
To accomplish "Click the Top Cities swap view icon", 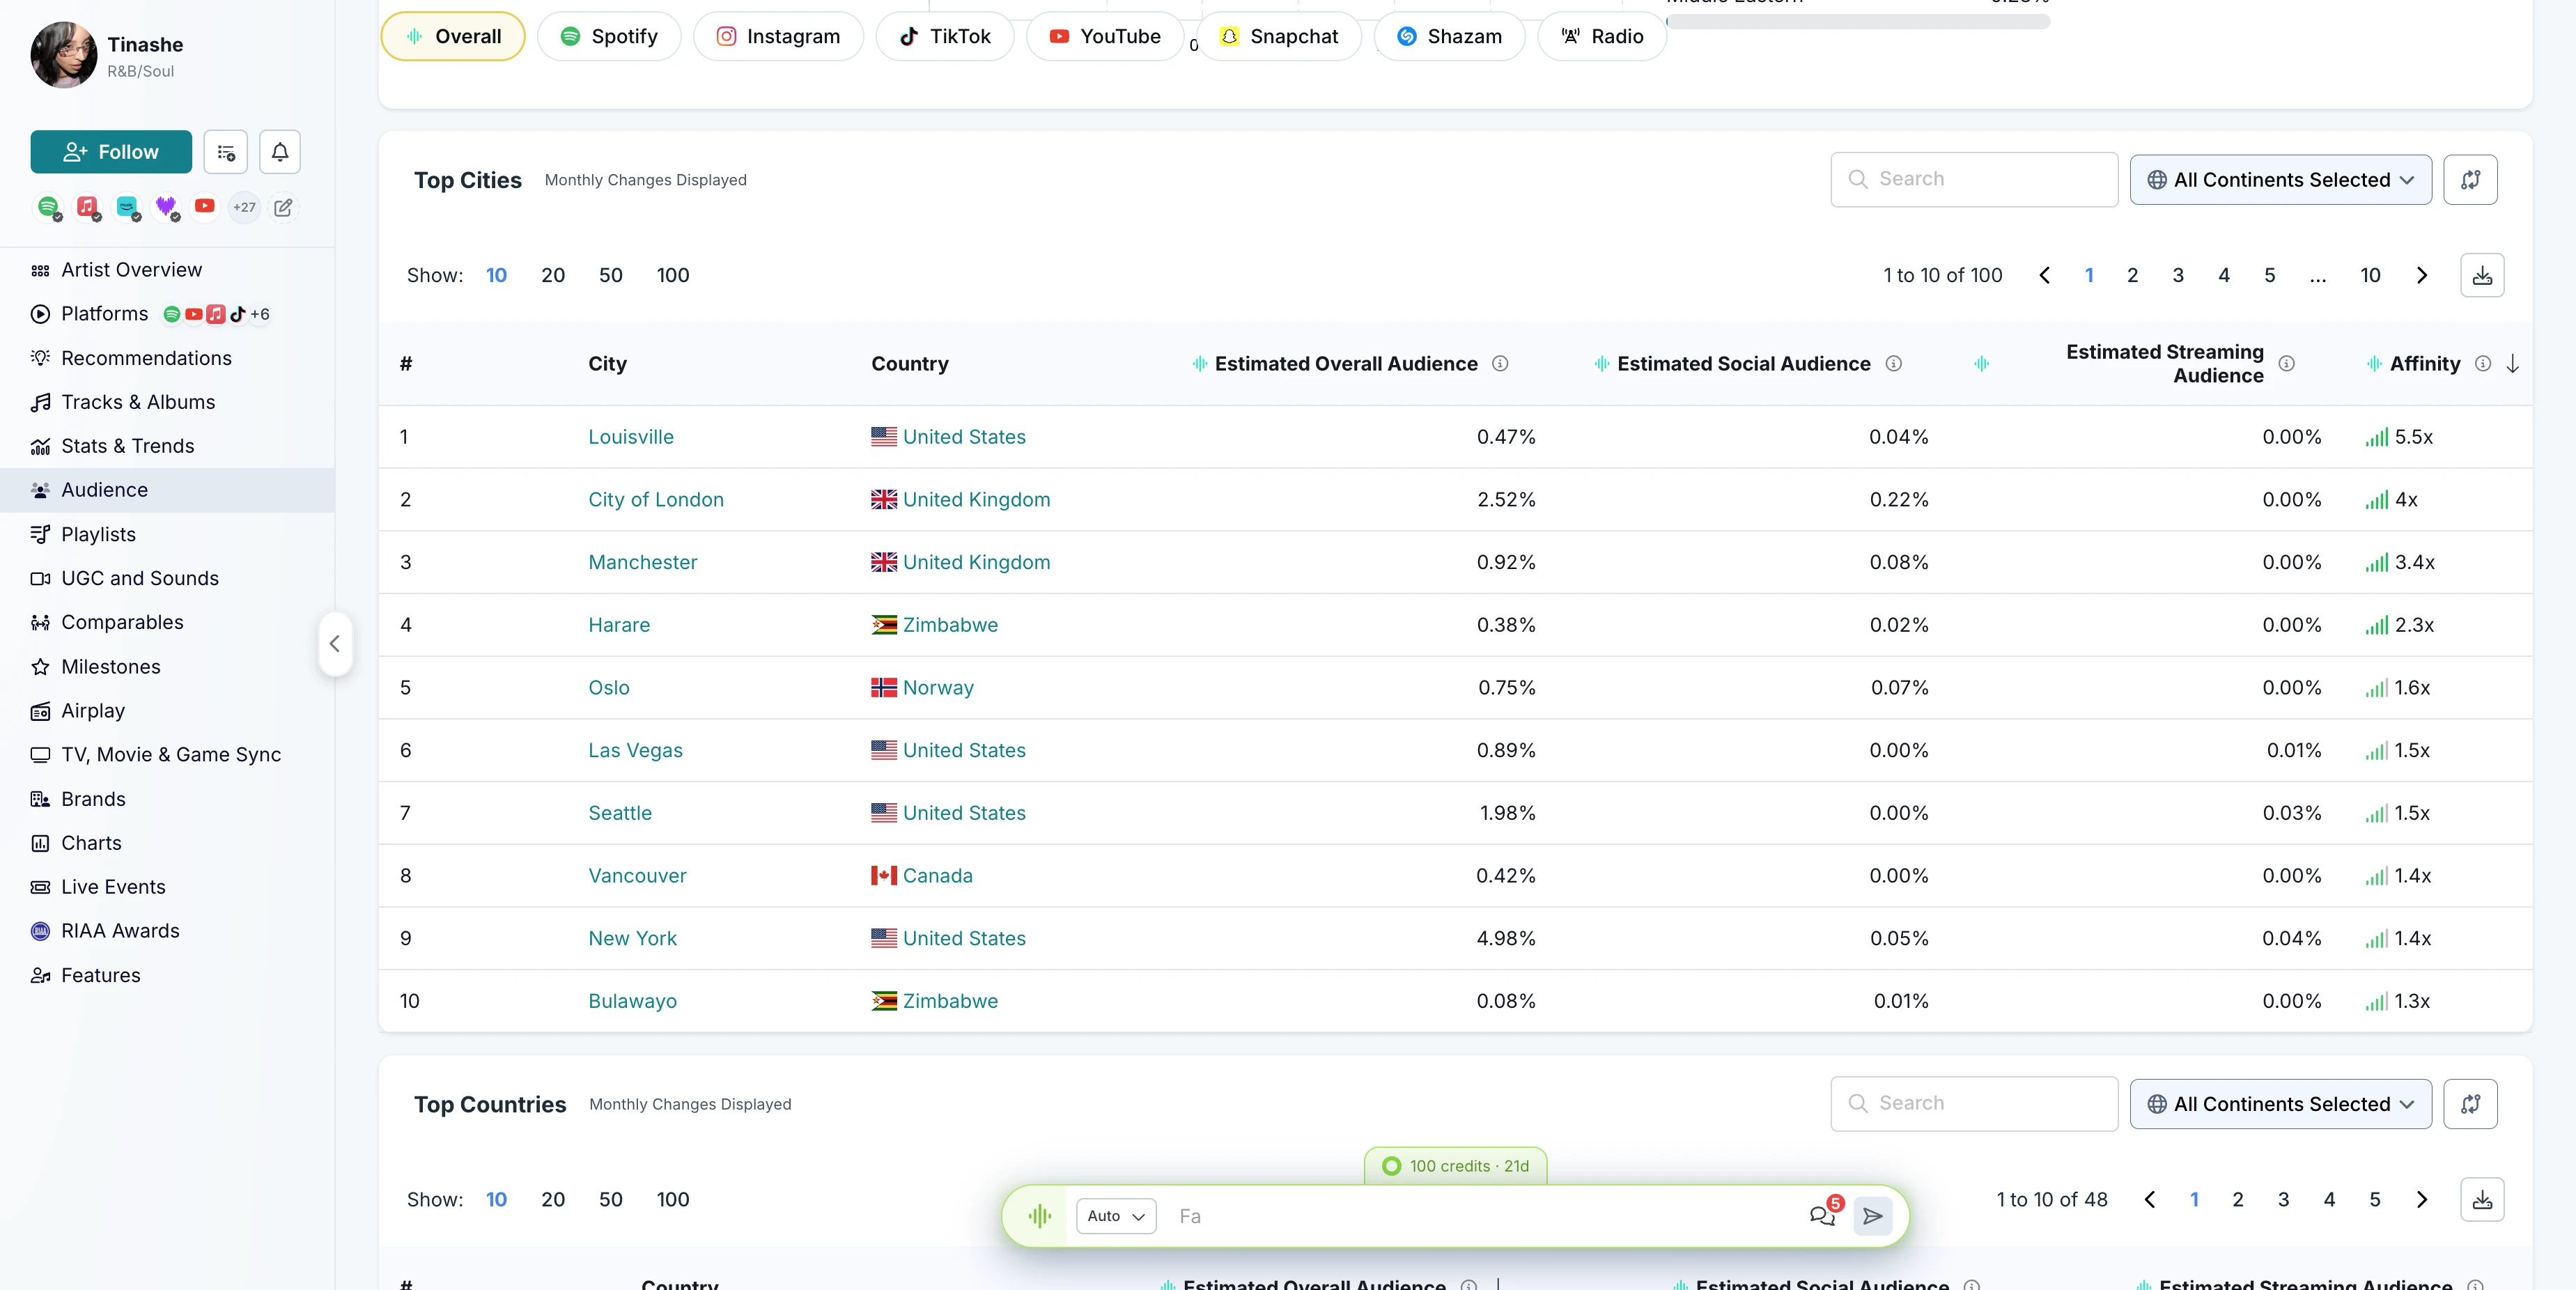I will click(x=2470, y=180).
